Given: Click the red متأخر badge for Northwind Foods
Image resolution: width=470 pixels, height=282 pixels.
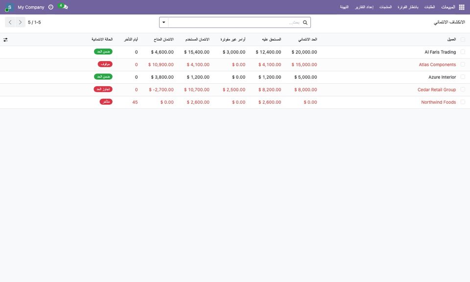Looking at the screenshot, I should coord(106,102).
